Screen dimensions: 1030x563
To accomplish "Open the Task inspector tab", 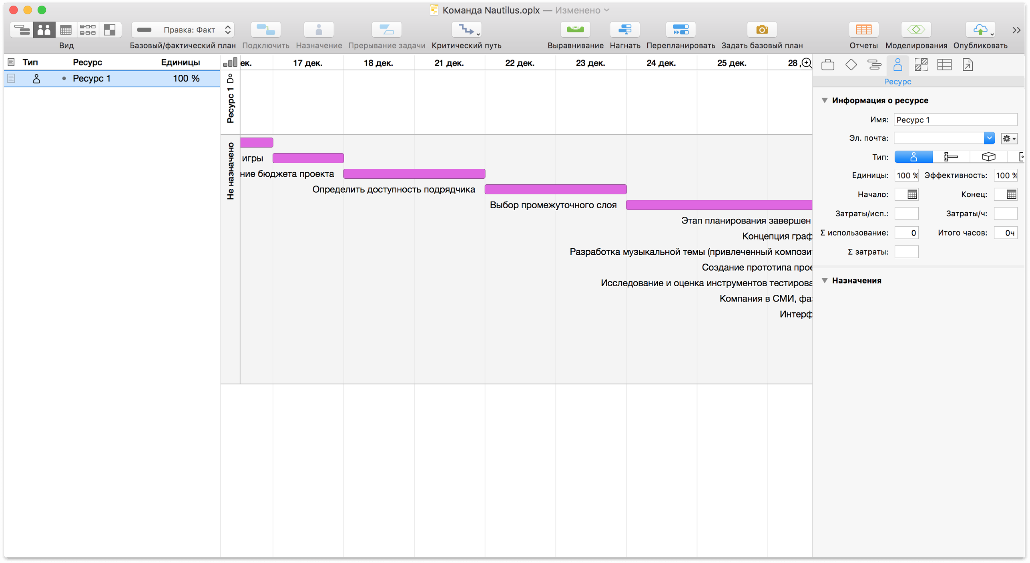I will coord(874,65).
